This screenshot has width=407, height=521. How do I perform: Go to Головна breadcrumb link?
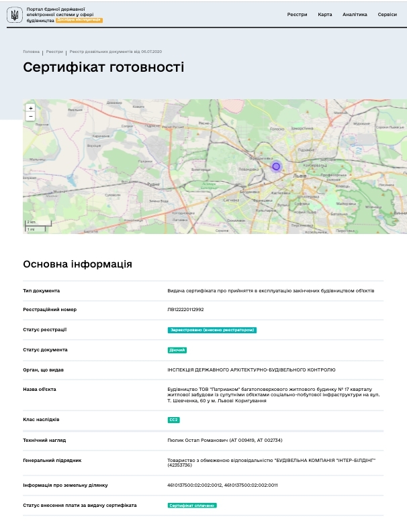click(32, 52)
